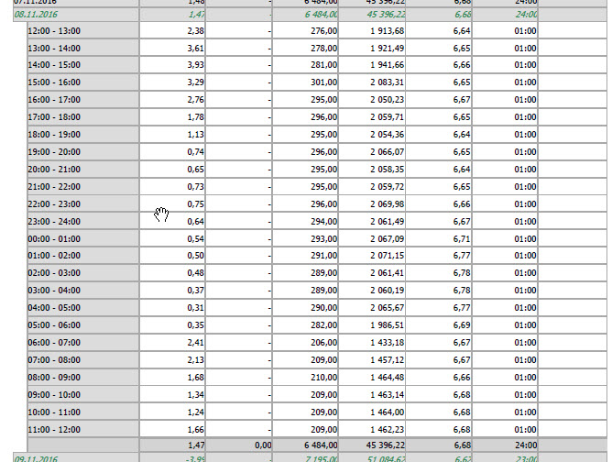
Task: Select the cell with value 6,71
Action: point(439,238)
